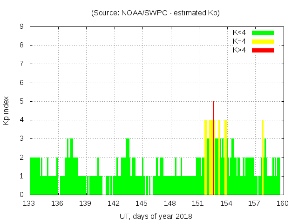Screen dimensions: 298x223
Task: Click the y-axis tick label 5
Action: 21,101
